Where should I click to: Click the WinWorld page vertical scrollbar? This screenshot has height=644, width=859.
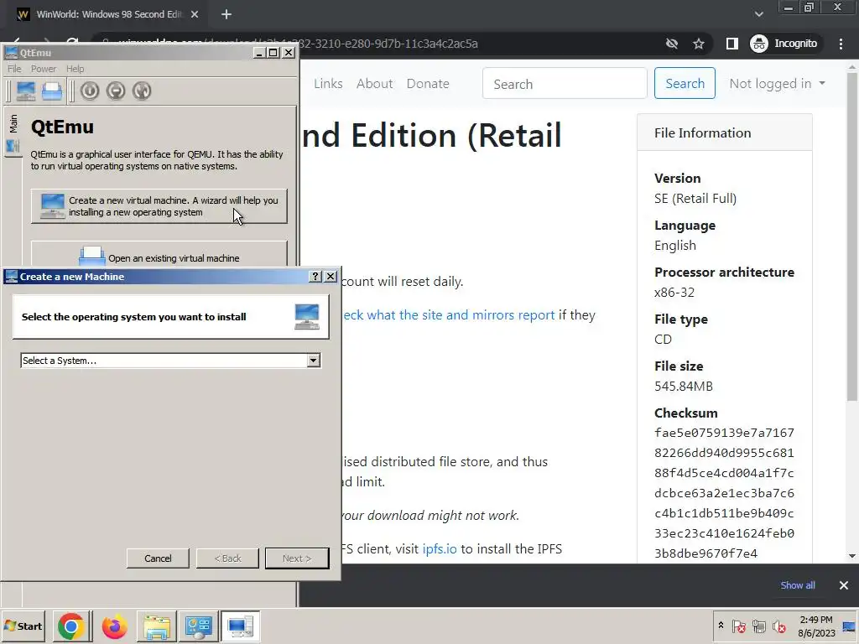point(852,236)
